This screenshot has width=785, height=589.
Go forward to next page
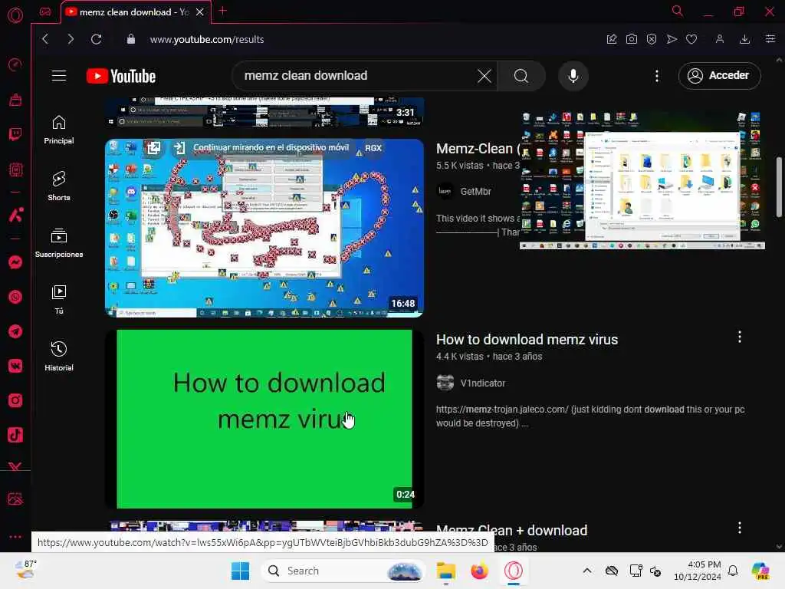[71, 39]
